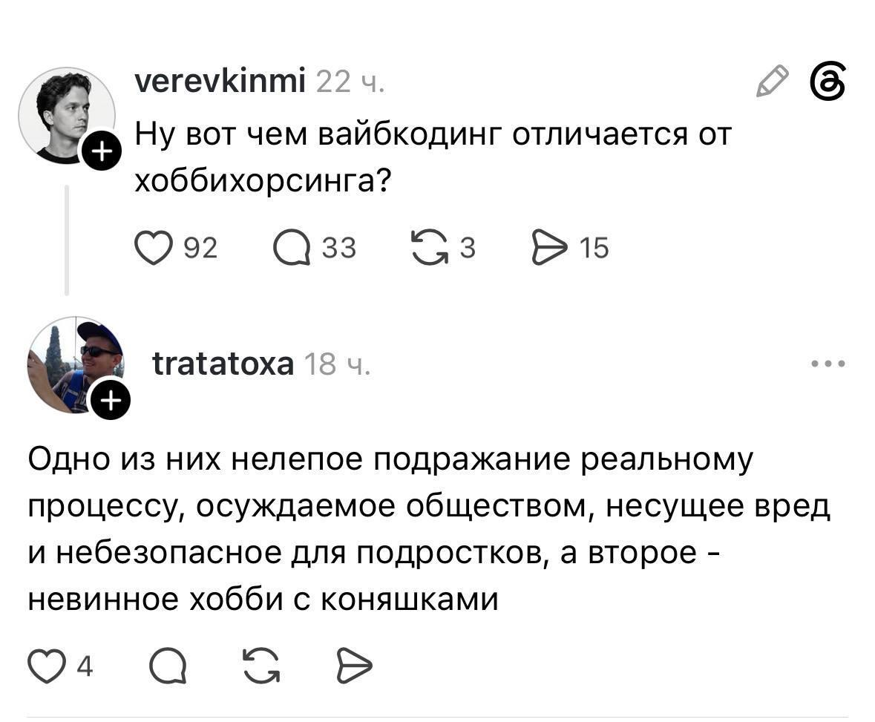Click the 92 likes count

[200, 248]
